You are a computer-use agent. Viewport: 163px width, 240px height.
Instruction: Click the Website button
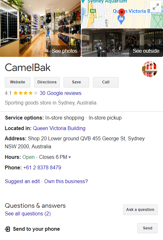(x=18, y=82)
